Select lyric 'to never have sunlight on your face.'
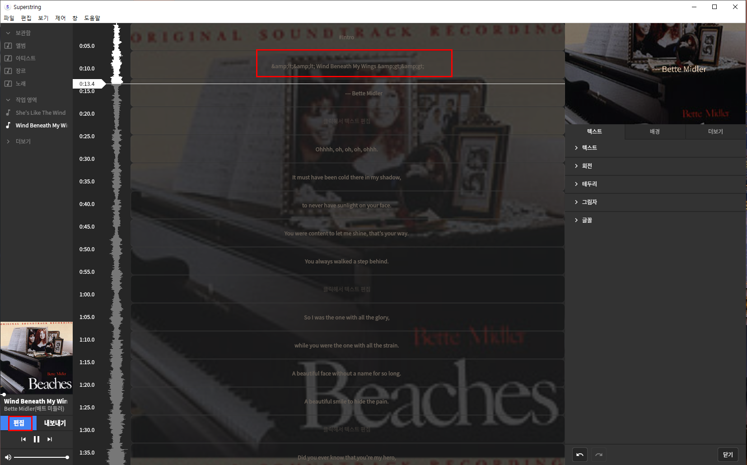The width and height of the screenshot is (747, 465). [347, 205]
